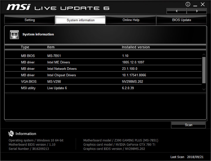Click the Information section heading
This screenshot has width=211, height=161.
[26, 134]
